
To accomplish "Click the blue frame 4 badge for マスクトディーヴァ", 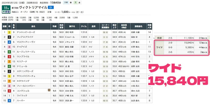I will (x=9, y=42).
